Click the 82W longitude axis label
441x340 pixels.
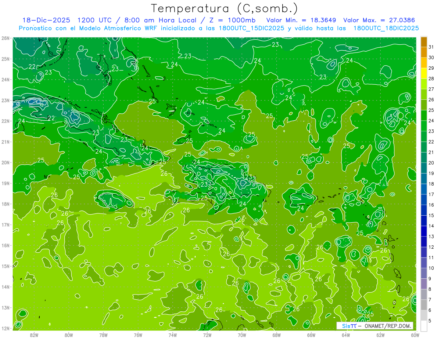click(34, 335)
